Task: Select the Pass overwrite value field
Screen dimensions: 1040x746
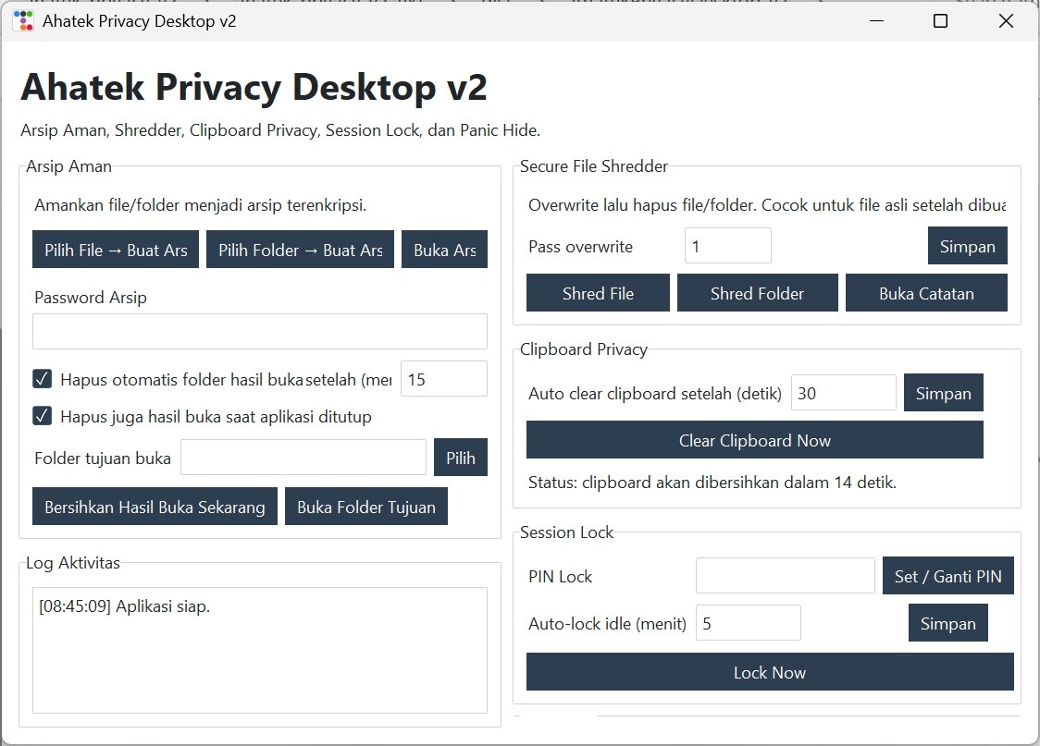Action: [x=727, y=245]
